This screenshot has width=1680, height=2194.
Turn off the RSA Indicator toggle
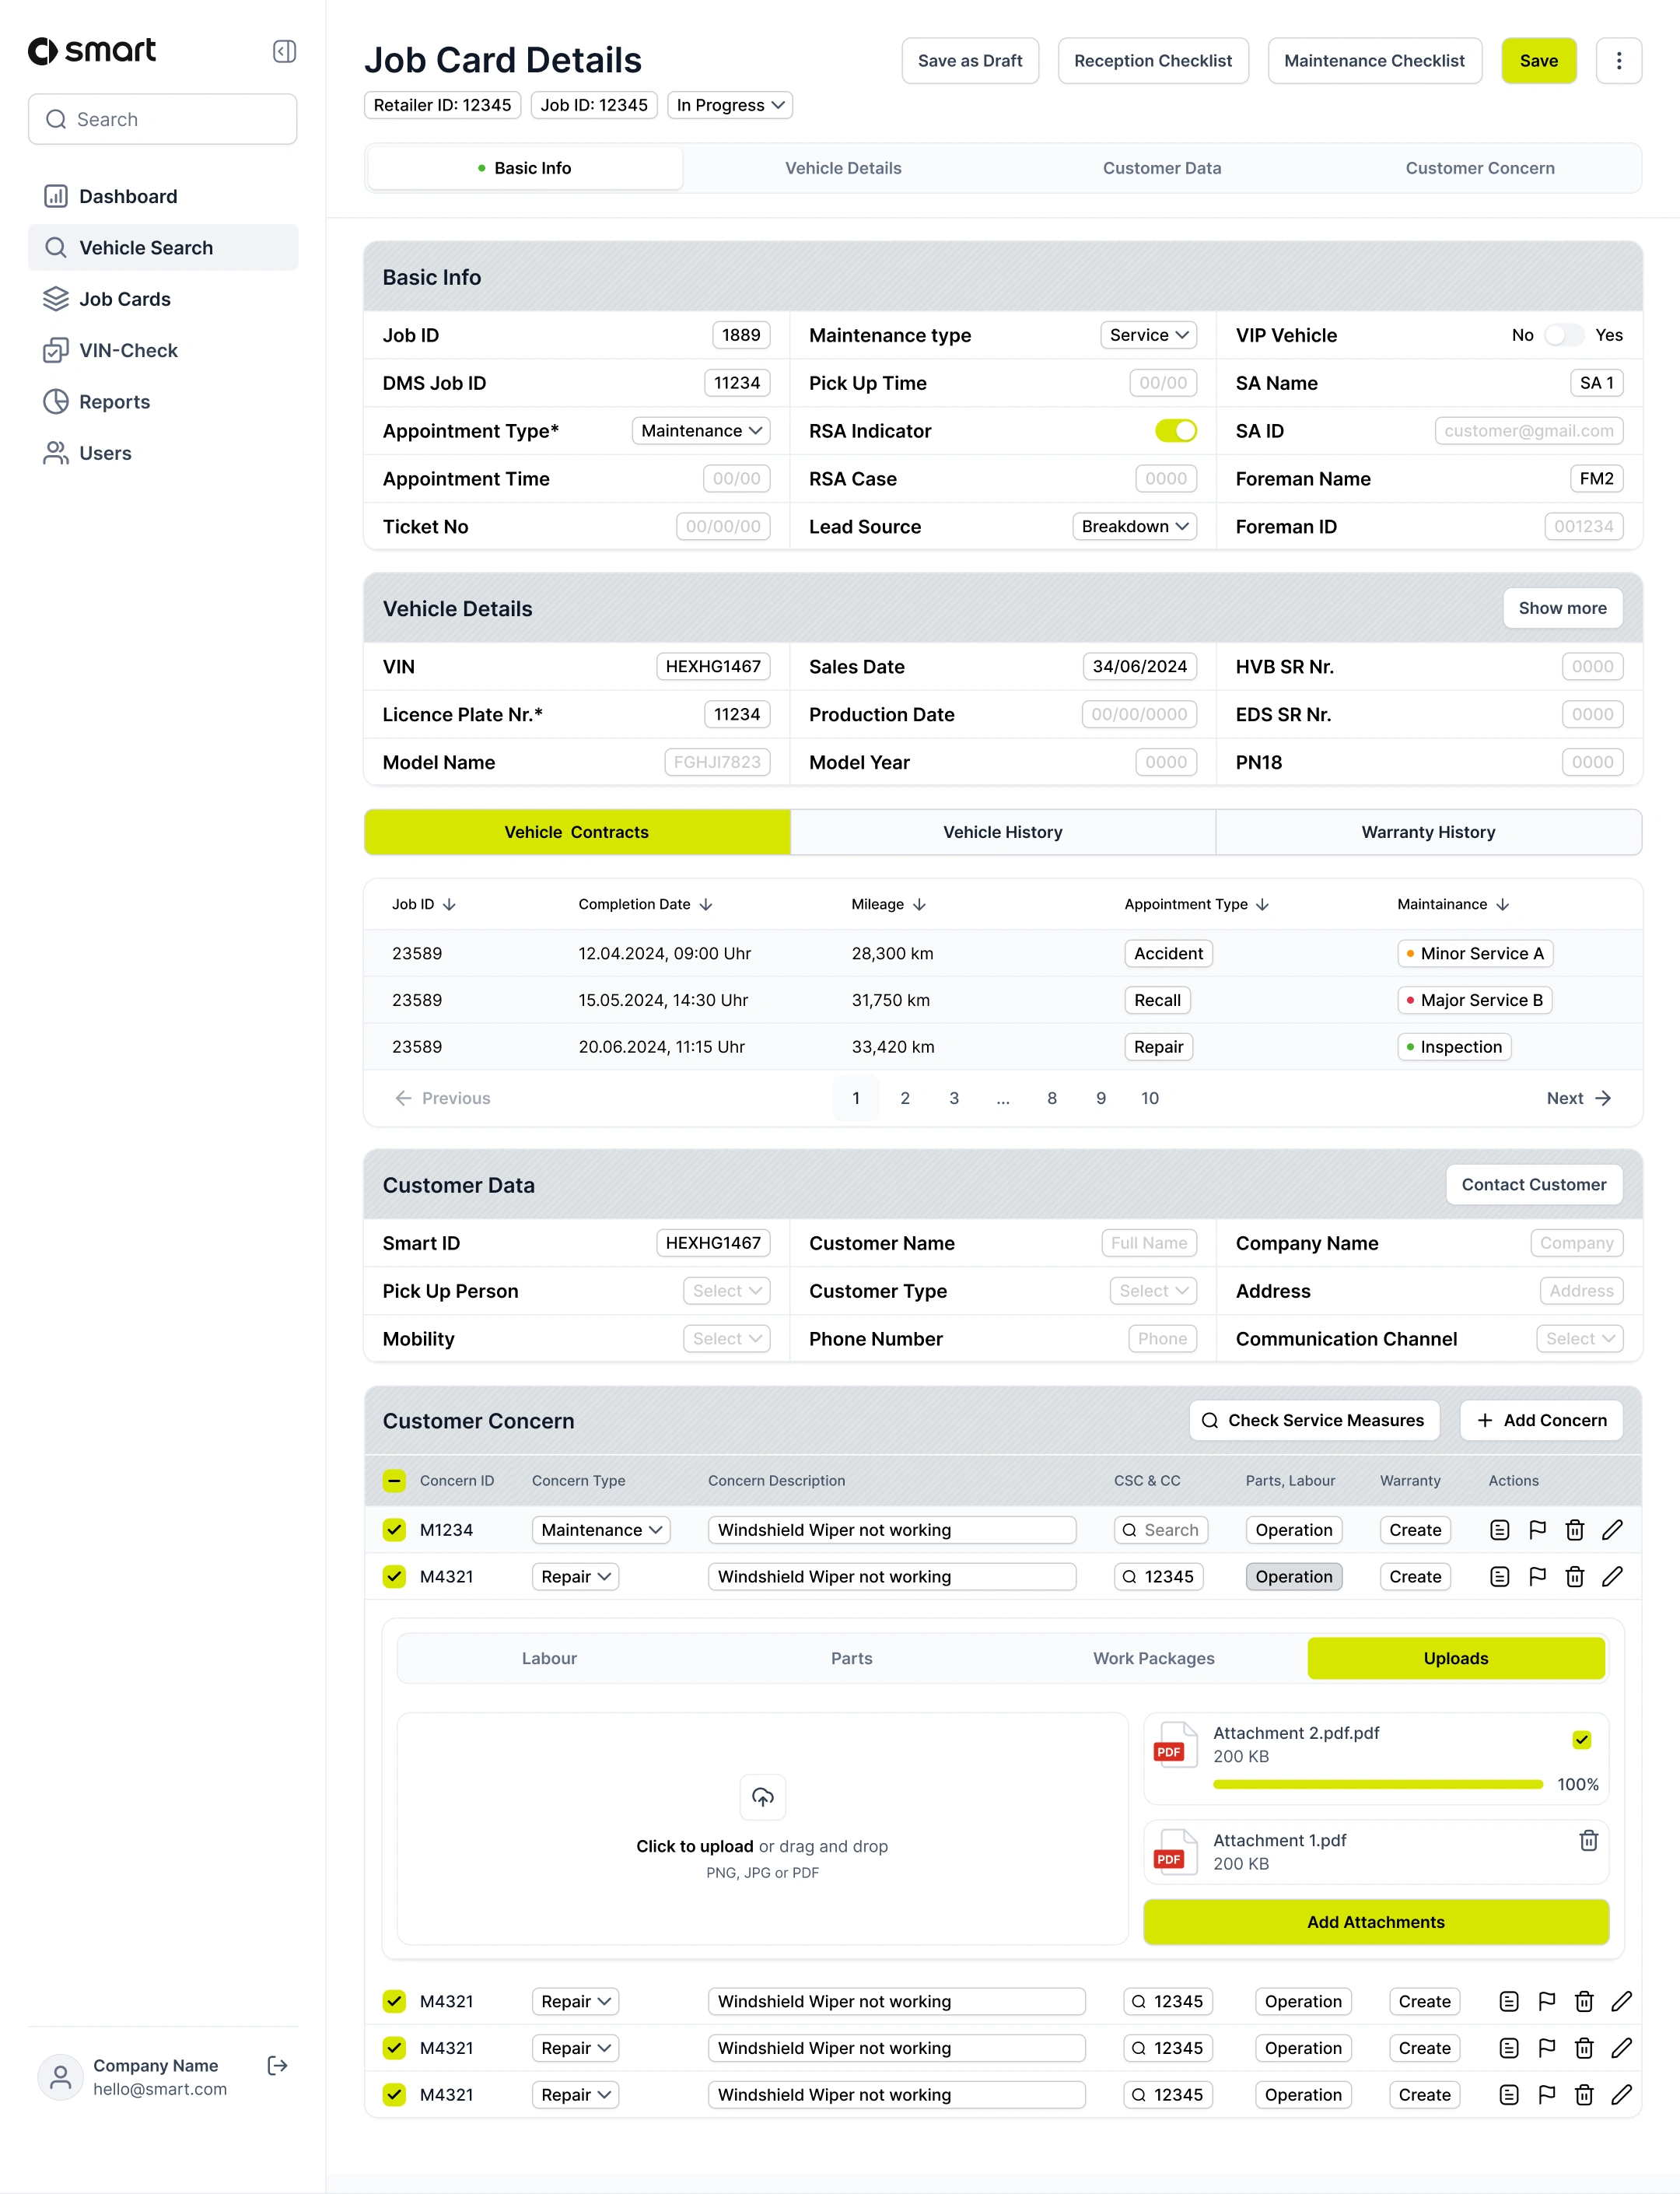[1176, 430]
